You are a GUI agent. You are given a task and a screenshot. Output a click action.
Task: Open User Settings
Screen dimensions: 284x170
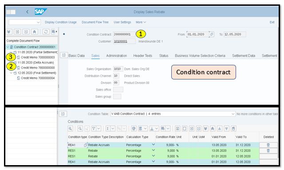point(122,22)
